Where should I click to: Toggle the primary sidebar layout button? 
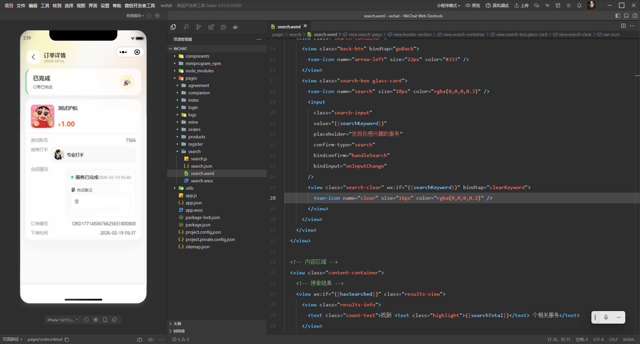tap(617, 16)
